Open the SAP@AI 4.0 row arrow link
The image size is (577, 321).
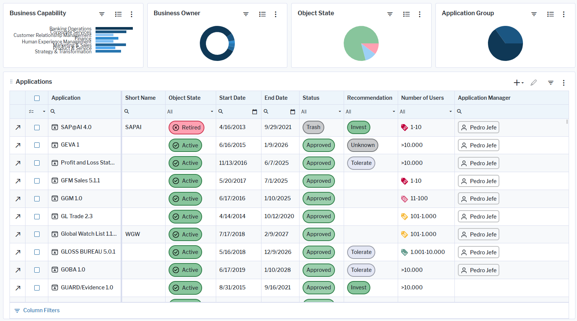[18, 128]
